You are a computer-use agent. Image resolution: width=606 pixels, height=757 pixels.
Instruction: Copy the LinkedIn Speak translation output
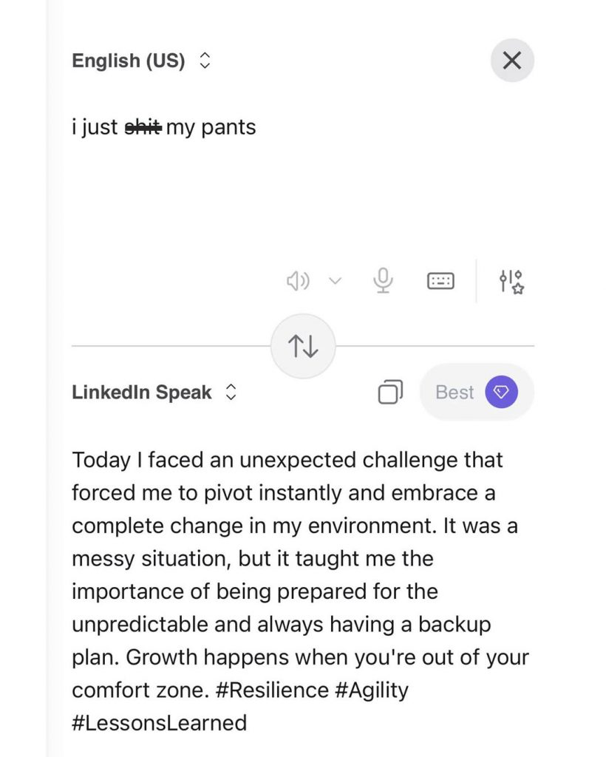tap(389, 392)
